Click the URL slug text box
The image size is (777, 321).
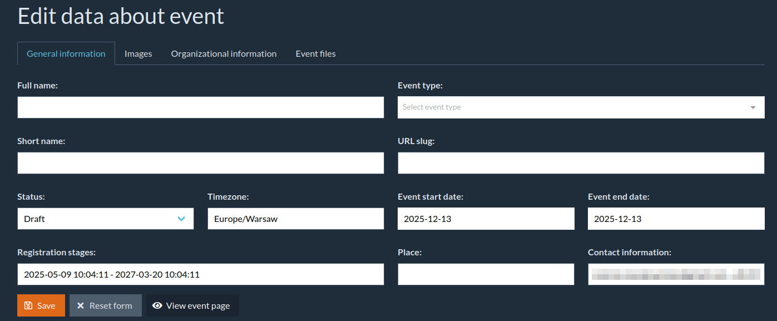[581, 163]
